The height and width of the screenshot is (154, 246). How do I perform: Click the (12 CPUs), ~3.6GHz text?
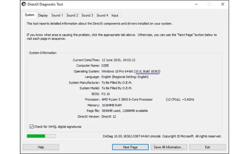click(180, 99)
